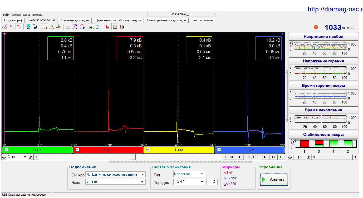The image size is (363, 198).
Task: Uncheck the 2 цил. checkbox
Action: click(x=219, y=150)
